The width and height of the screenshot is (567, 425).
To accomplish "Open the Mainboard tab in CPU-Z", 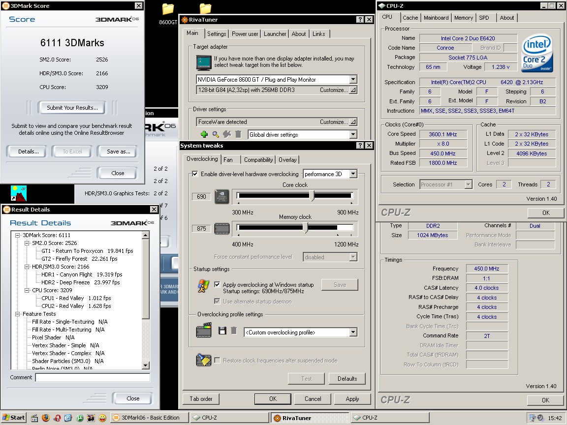I will click(436, 18).
